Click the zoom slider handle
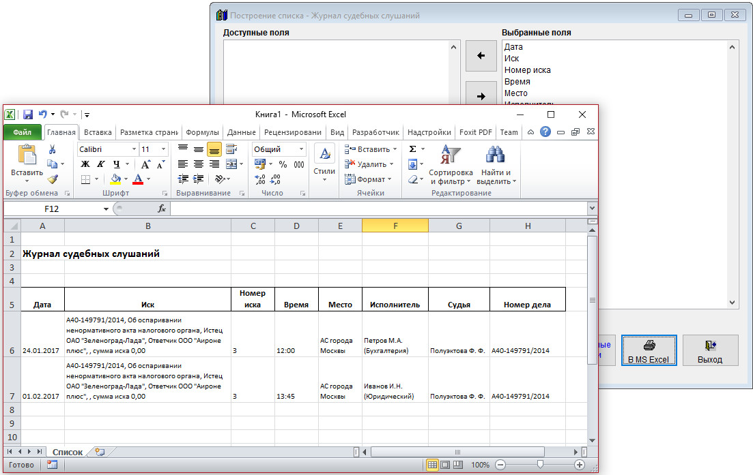 [540, 465]
